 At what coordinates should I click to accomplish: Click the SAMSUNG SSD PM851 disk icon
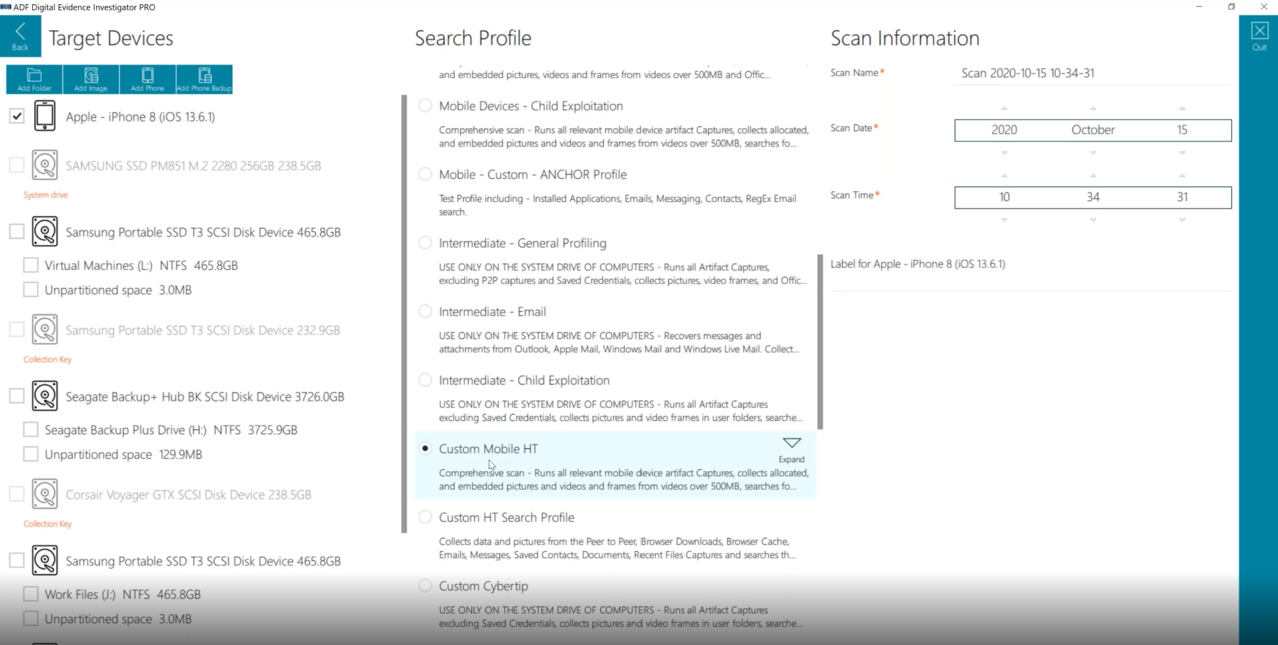[x=45, y=165]
